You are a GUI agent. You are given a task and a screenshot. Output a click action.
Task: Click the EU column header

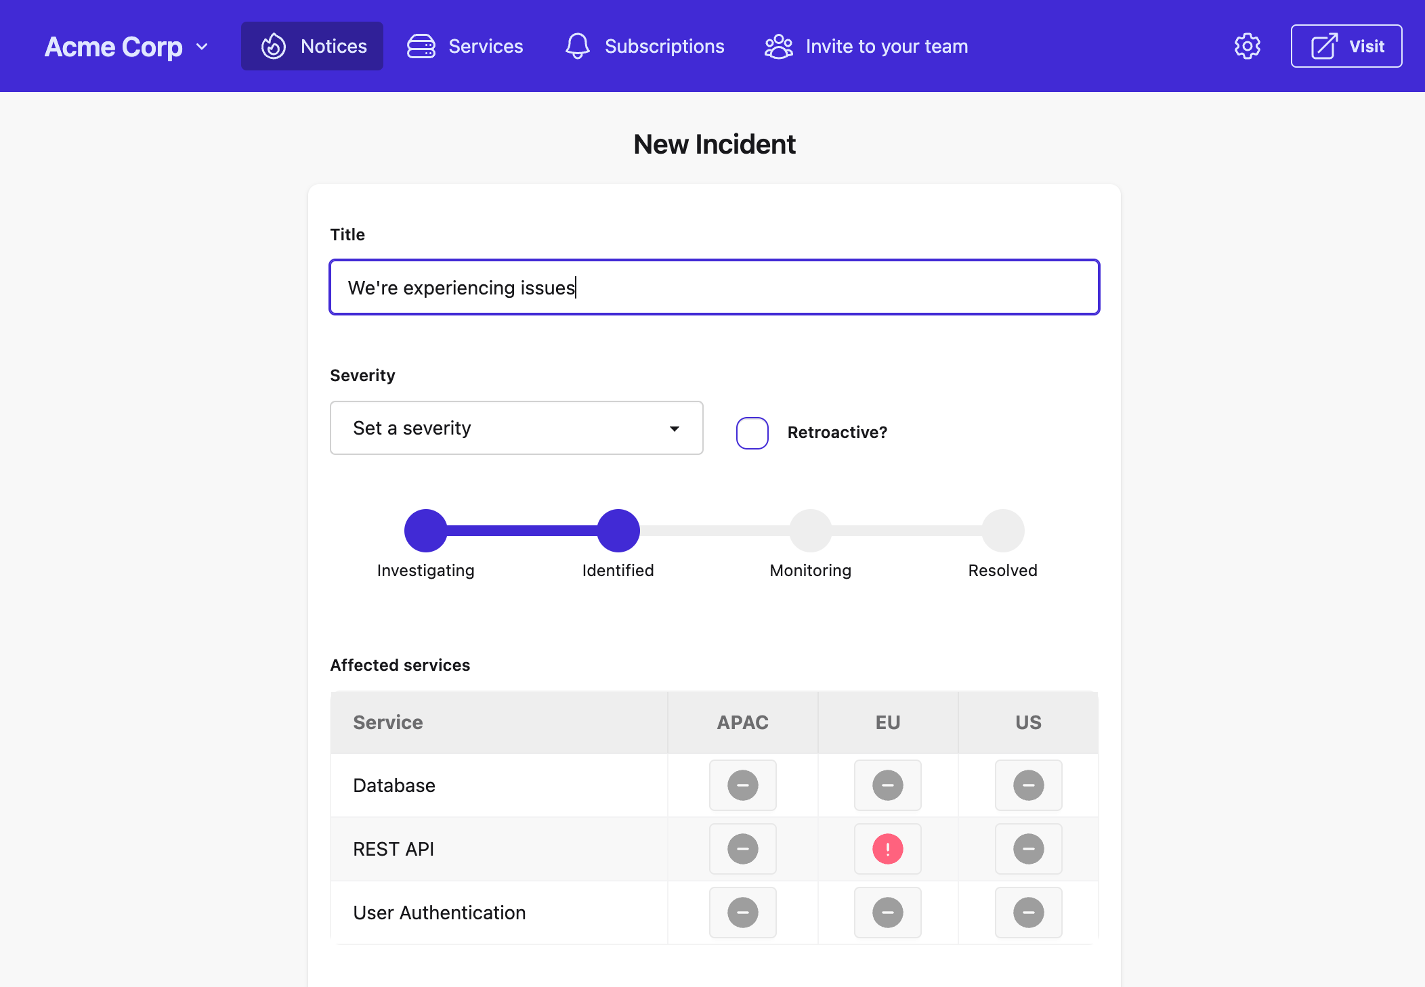point(888,722)
